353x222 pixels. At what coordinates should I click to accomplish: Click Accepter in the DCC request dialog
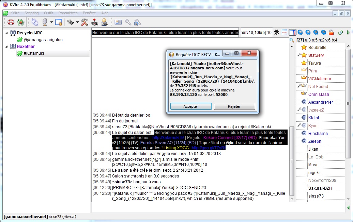pos(191,106)
